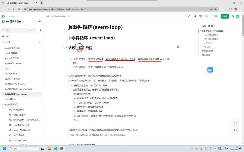Open the jquery中Ajax使用 document
Viewport: 244px width, 152px height.
[x=13, y=79]
